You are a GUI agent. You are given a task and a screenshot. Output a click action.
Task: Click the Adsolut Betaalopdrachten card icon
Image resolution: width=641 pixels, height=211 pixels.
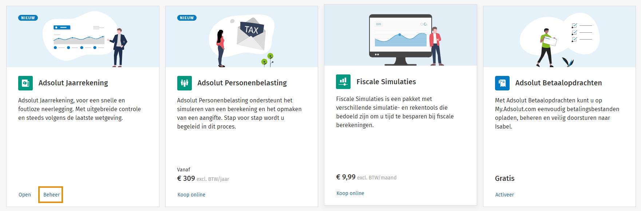point(502,83)
